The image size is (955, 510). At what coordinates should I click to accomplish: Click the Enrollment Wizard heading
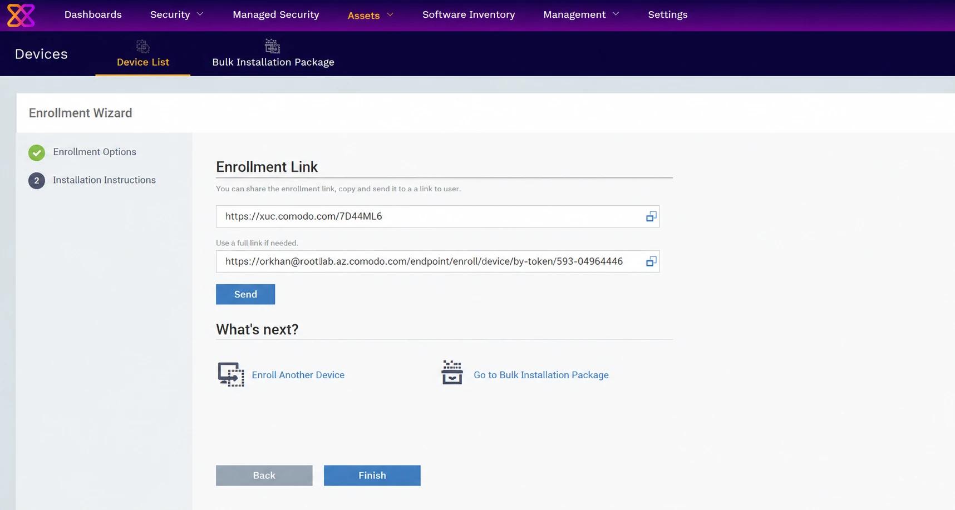pos(81,113)
